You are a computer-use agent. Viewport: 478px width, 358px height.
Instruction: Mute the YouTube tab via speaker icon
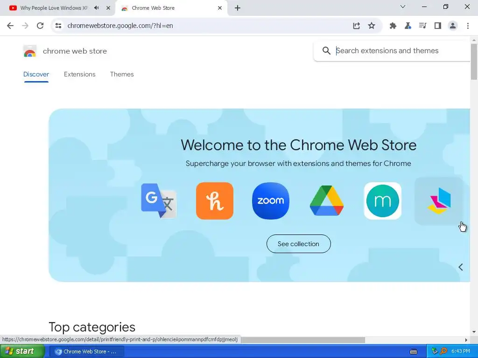[x=96, y=8]
